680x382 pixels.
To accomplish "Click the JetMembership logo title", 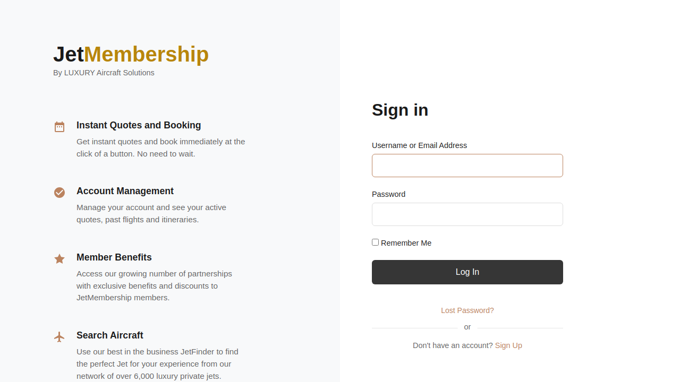I will pyautogui.click(x=131, y=54).
